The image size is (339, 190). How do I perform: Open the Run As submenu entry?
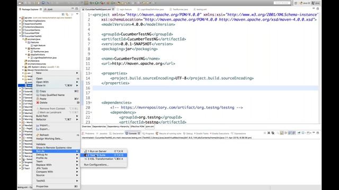(x=56, y=151)
